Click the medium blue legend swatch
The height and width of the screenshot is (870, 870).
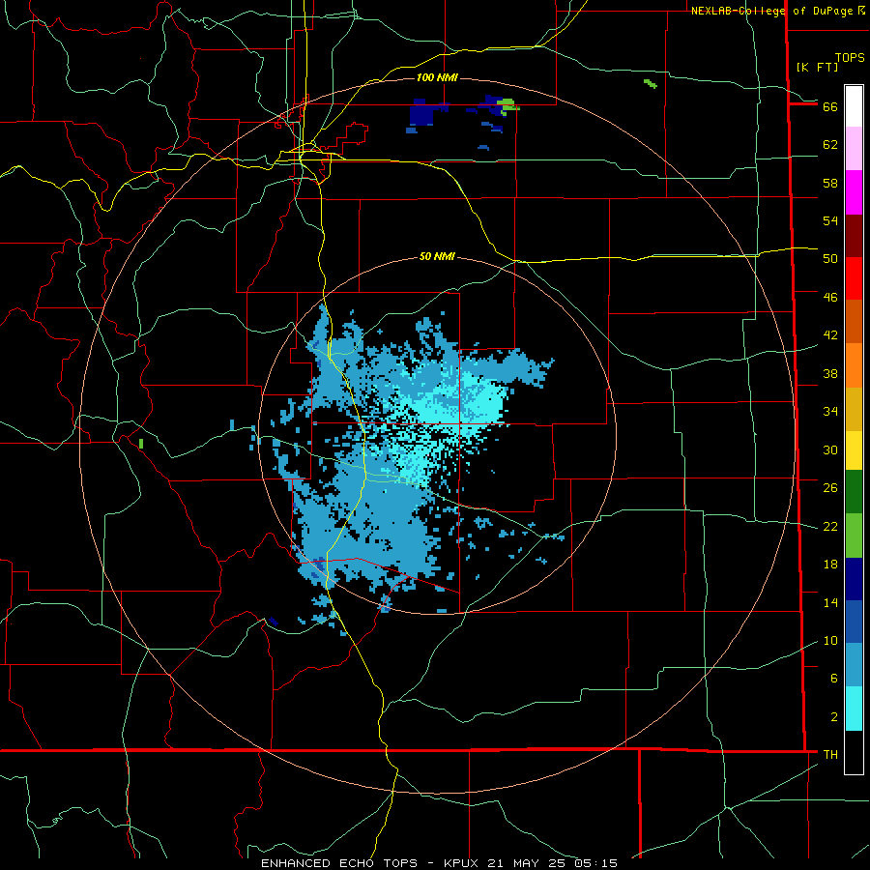[854, 622]
